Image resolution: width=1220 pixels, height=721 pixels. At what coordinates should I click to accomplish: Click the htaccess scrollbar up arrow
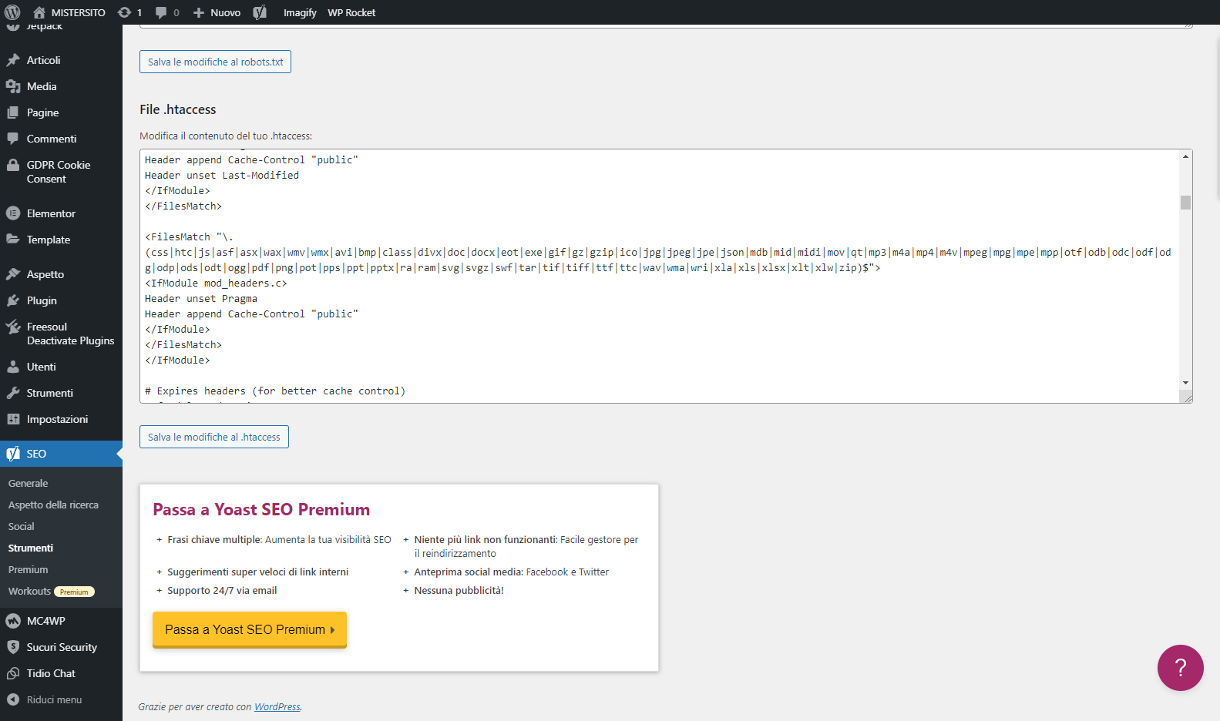tap(1185, 156)
